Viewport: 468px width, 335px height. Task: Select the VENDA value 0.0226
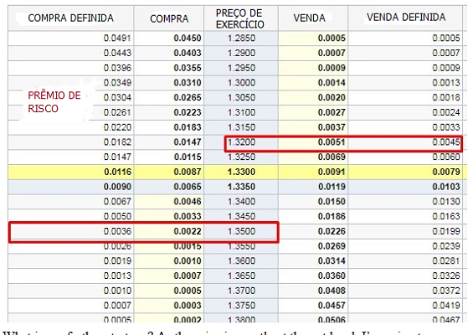coord(332,231)
